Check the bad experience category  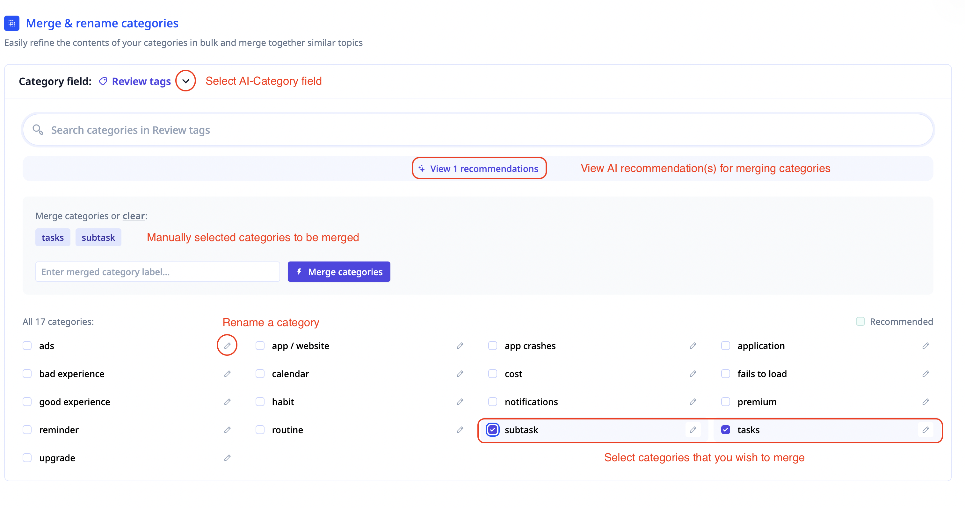coord(27,373)
